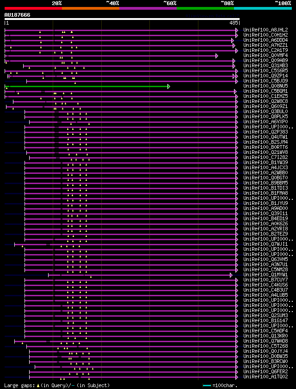Open hit UniRef100_C7I282

pos(265,157)
